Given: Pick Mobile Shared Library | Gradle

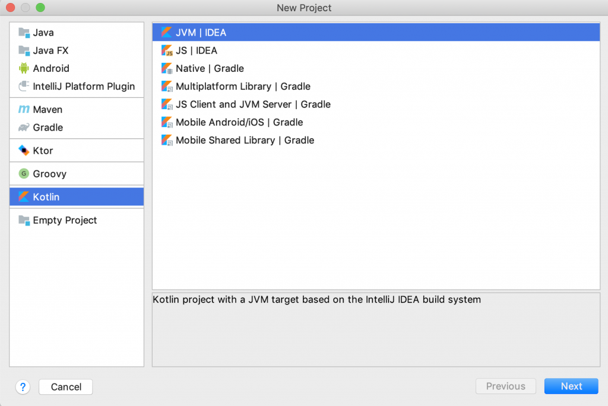Looking at the screenshot, I should (245, 141).
